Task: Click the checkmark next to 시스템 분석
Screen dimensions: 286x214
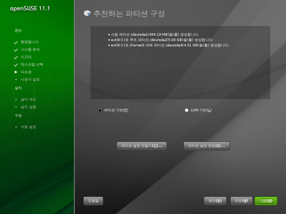Action: coord(16,50)
